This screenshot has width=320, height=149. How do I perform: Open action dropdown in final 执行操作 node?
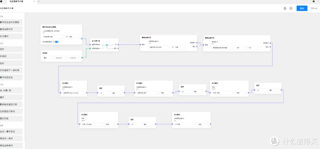(x=186, y=124)
